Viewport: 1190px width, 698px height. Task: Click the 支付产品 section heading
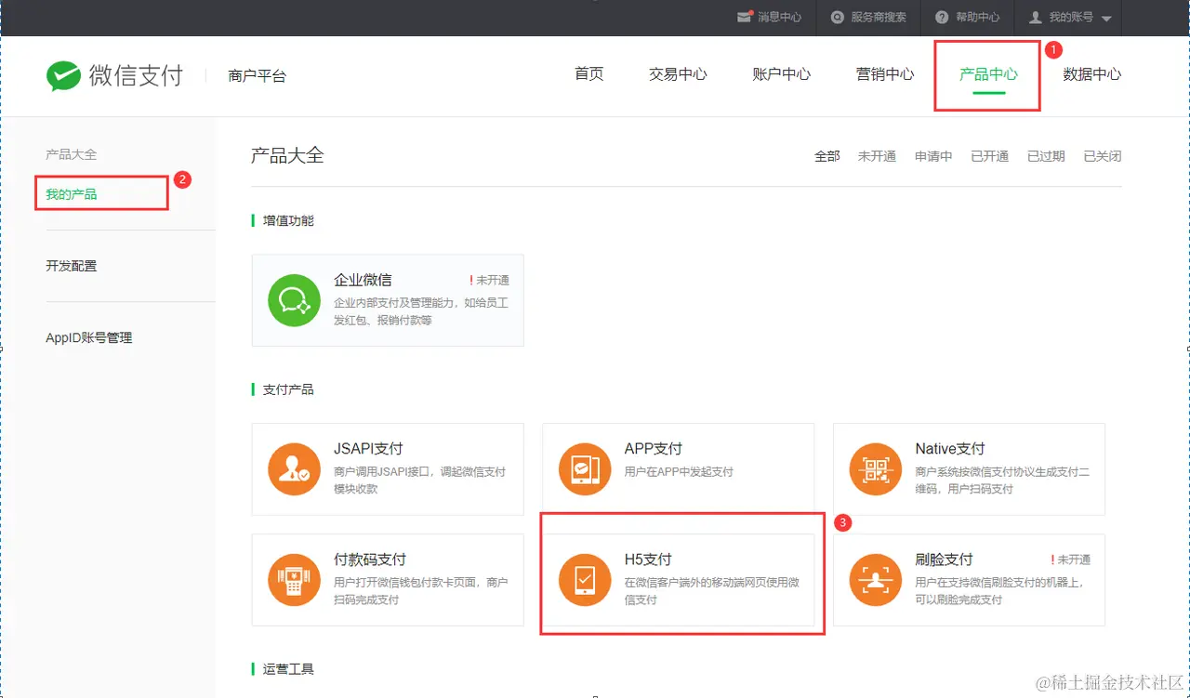pos(288,389)
